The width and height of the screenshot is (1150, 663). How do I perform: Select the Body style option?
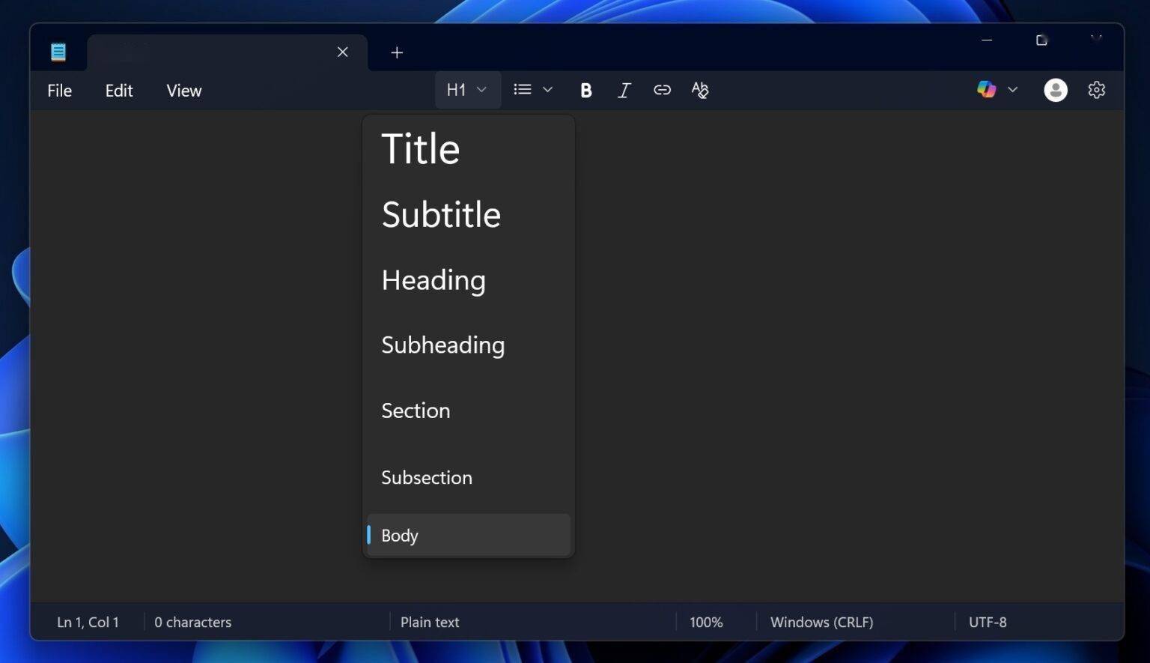click(x=469, y=535)
